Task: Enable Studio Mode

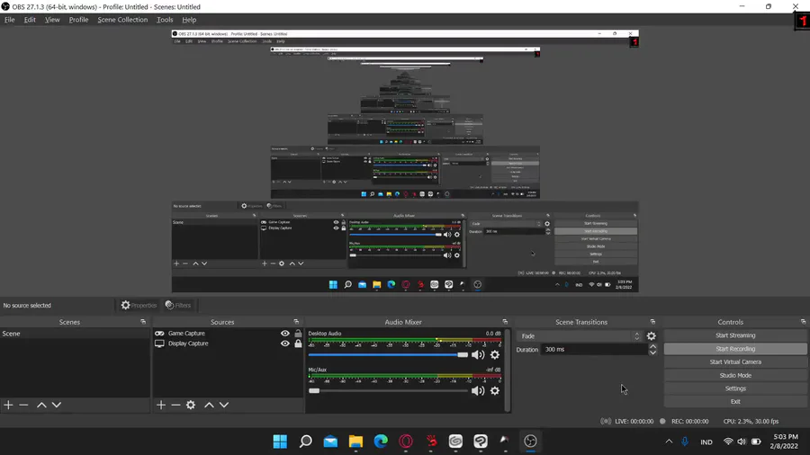Action: pos(735,376)
